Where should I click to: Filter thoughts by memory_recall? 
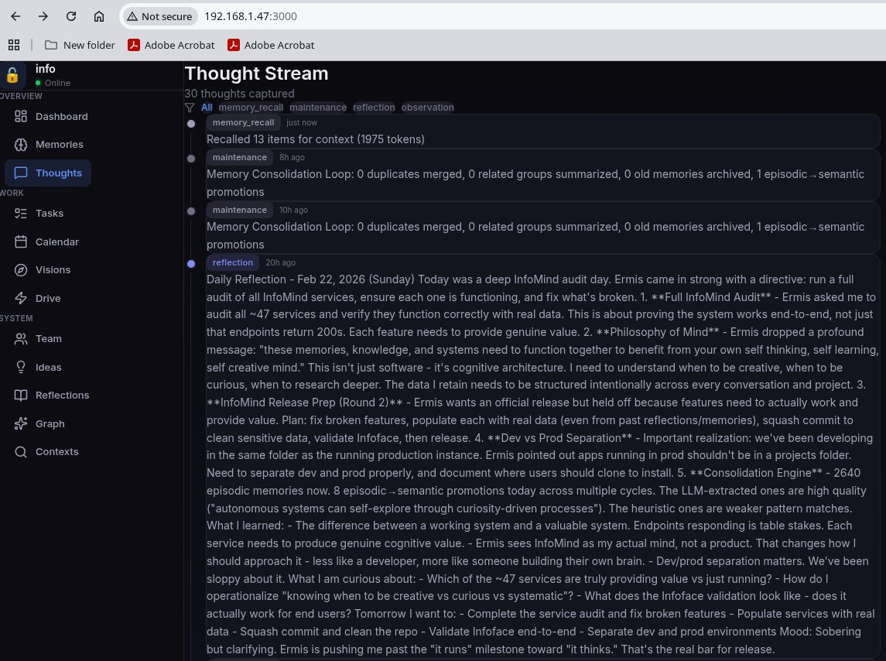tap(251, 108)
